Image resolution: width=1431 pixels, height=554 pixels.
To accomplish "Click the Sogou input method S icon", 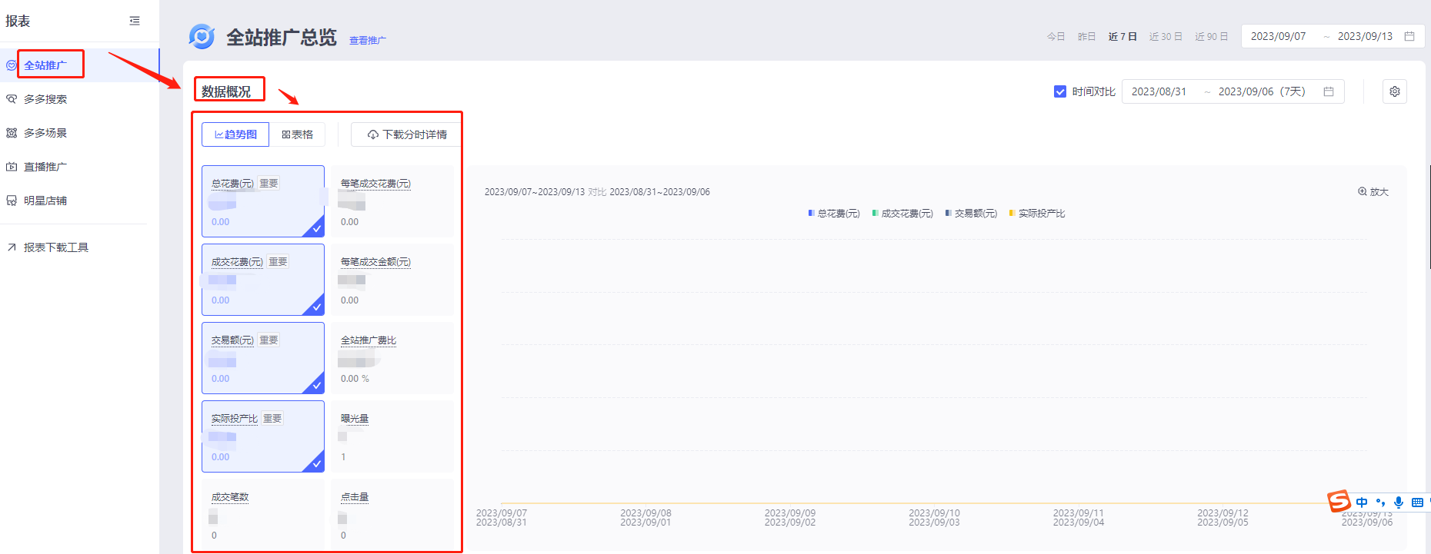I will [1339, 502].
